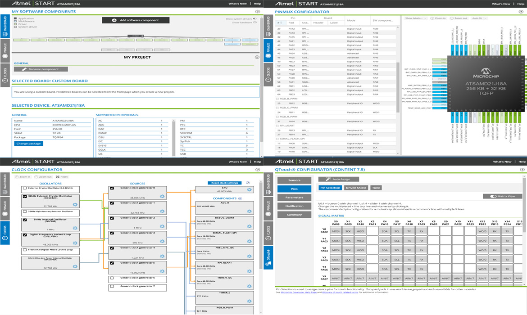Switch to Tune sub-tab
The image size is (527, 315).
click(x=376, y=188)
